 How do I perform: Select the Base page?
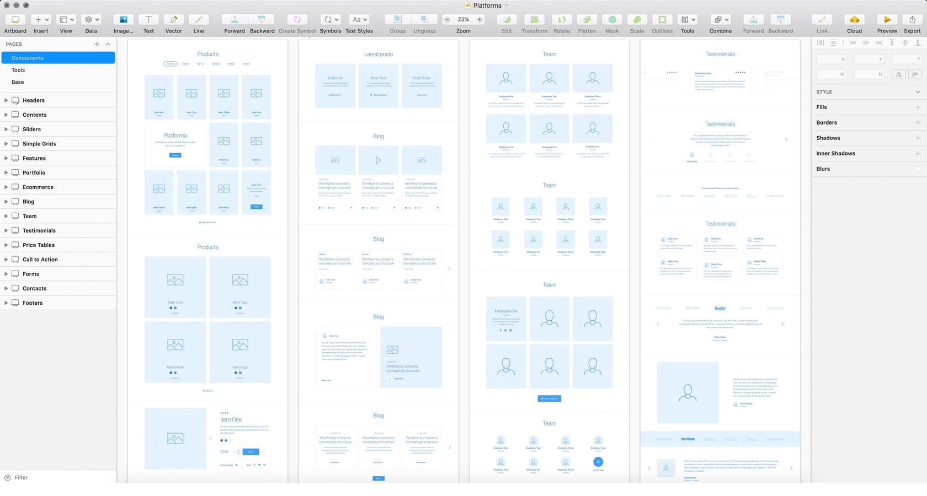17,82
